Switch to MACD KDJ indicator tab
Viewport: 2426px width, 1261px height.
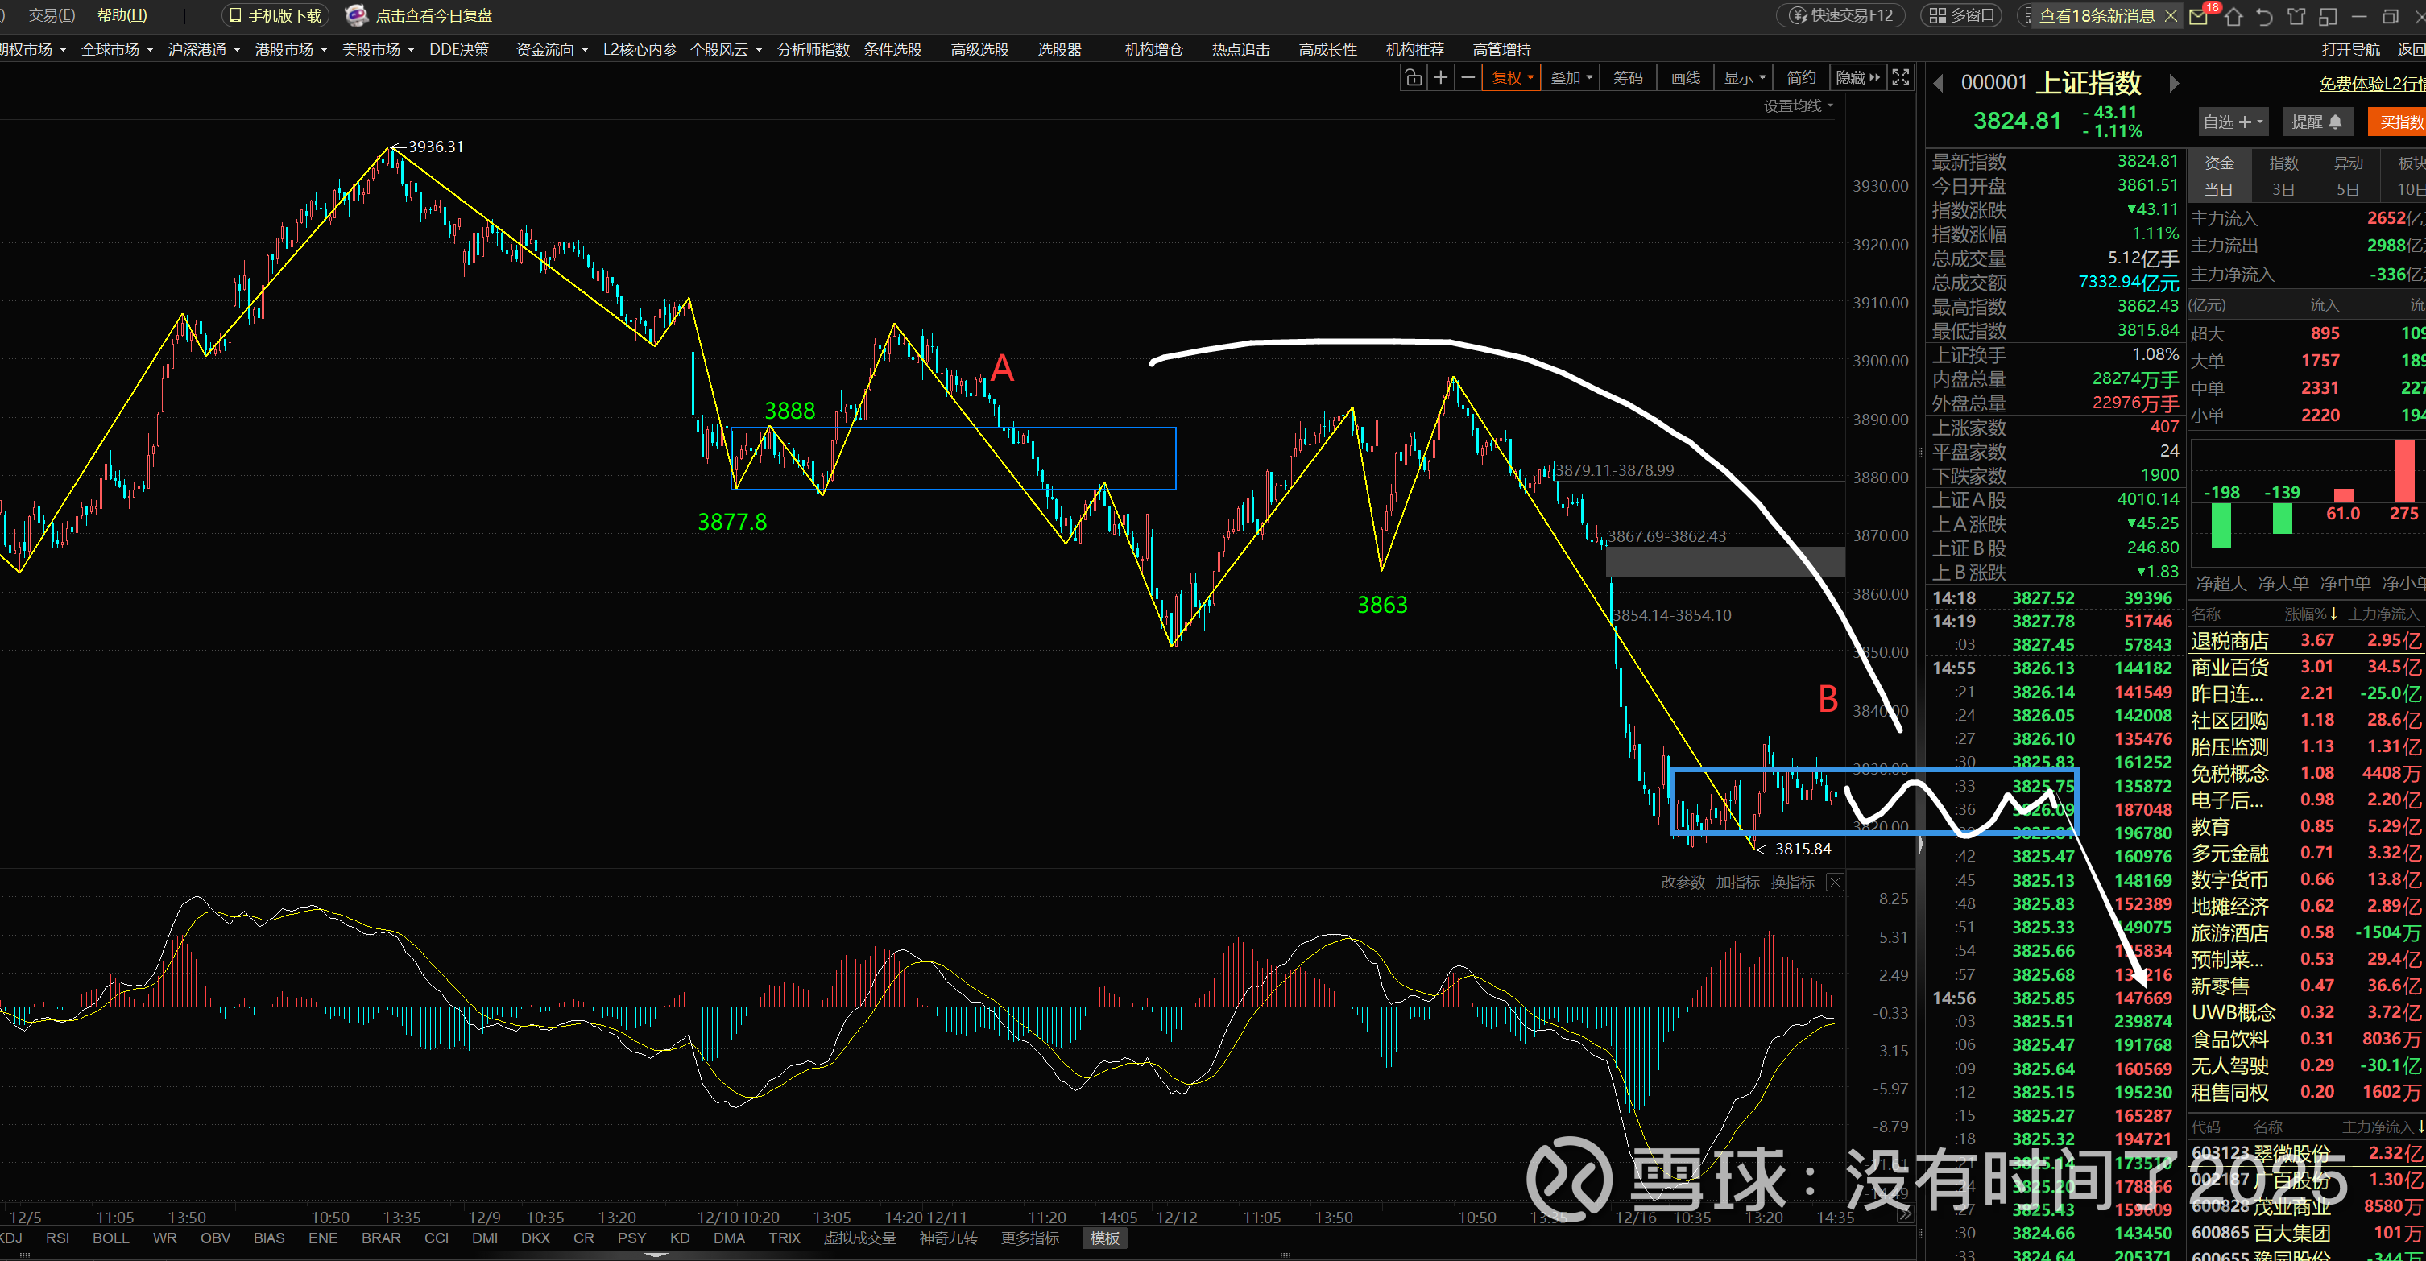(x=11, y=1238)
